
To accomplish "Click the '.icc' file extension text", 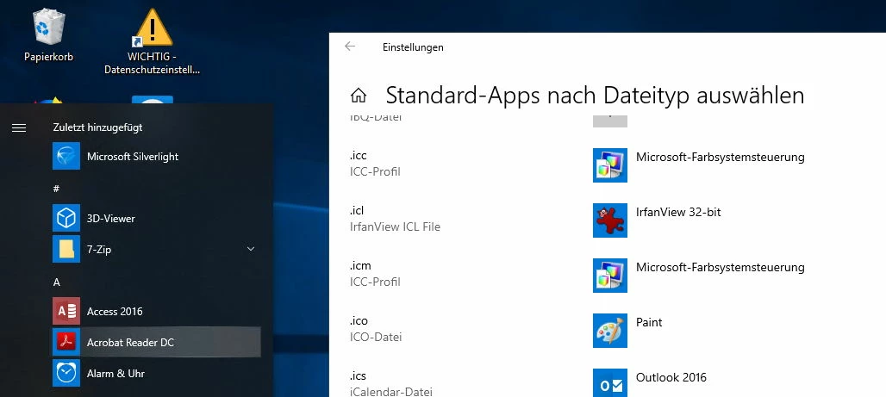I will 359,155.
